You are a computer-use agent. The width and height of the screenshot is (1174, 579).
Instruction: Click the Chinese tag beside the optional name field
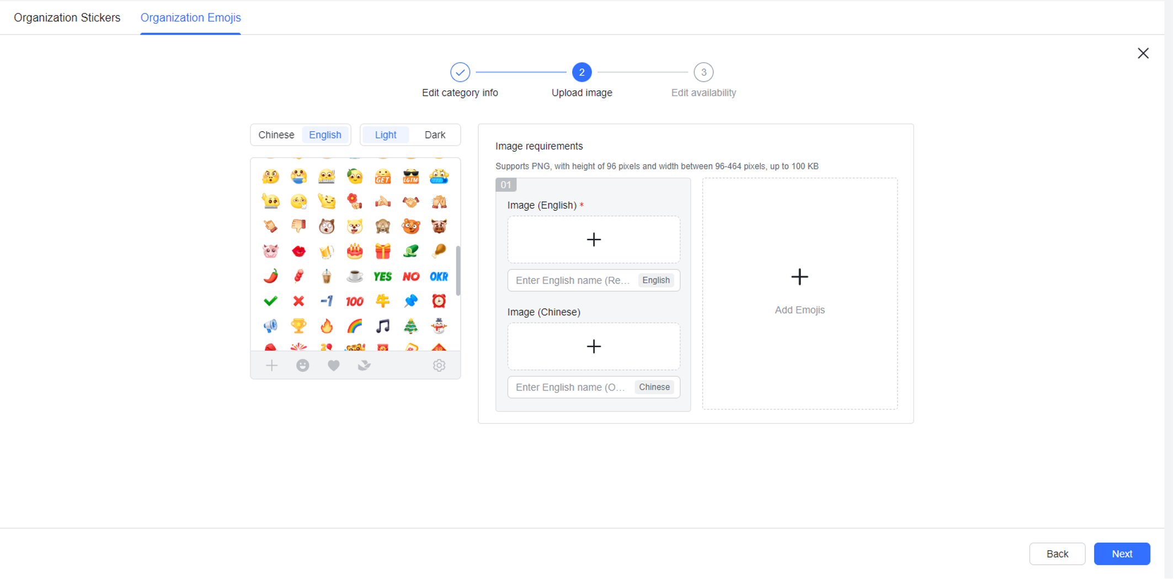pyautogui.click(x=654, y=387)
